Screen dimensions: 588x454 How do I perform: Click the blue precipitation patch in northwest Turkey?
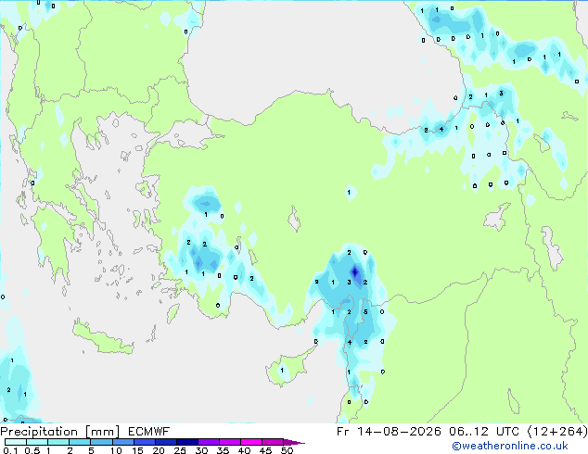[206, 204]
